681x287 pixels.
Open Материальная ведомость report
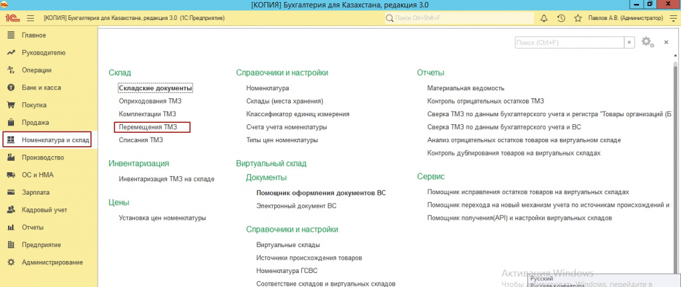pos(466,88)
